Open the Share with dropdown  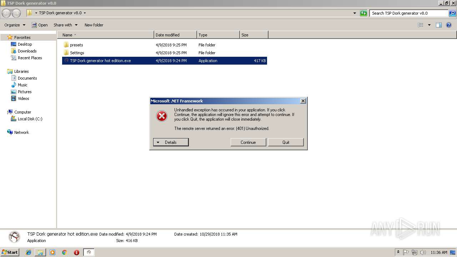coord(65,25)
